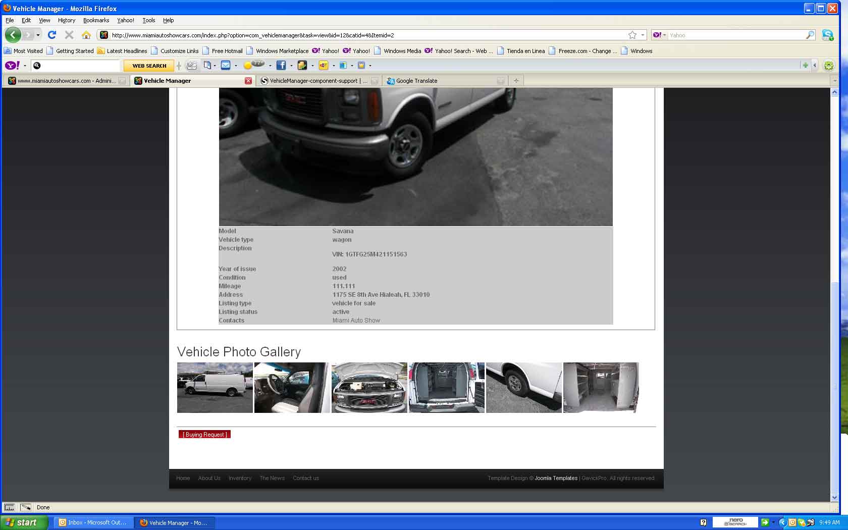Screen dimensions: 848x530
Task: Expand the Yahoo! logo toolbar dropdown
Action: (25, 66)
